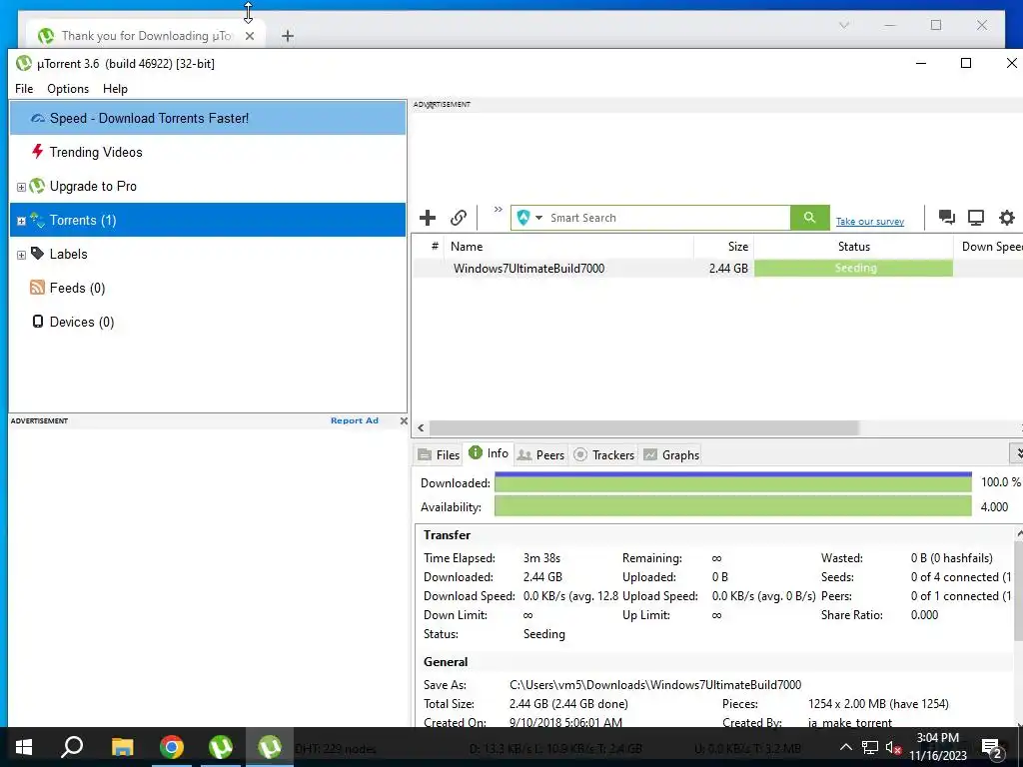Image resolution: width=1023 pixels, height=767 pixels.
Task: Switch to the Trackers tab
Action: click(x=604, y=454)
